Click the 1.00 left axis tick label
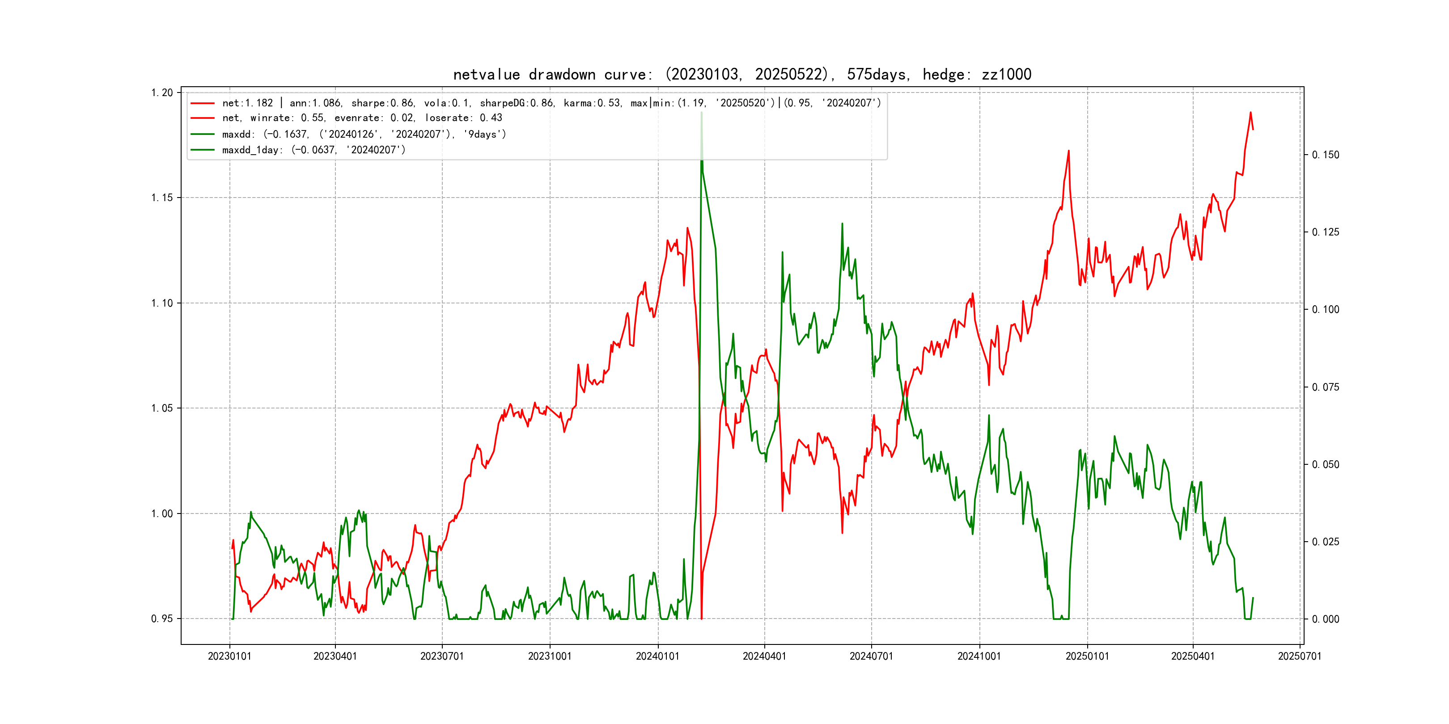Screen dimensions: 1449x724 [x=162, y=513]
